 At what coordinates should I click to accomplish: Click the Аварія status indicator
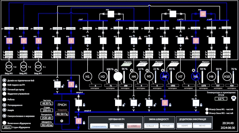4,110
